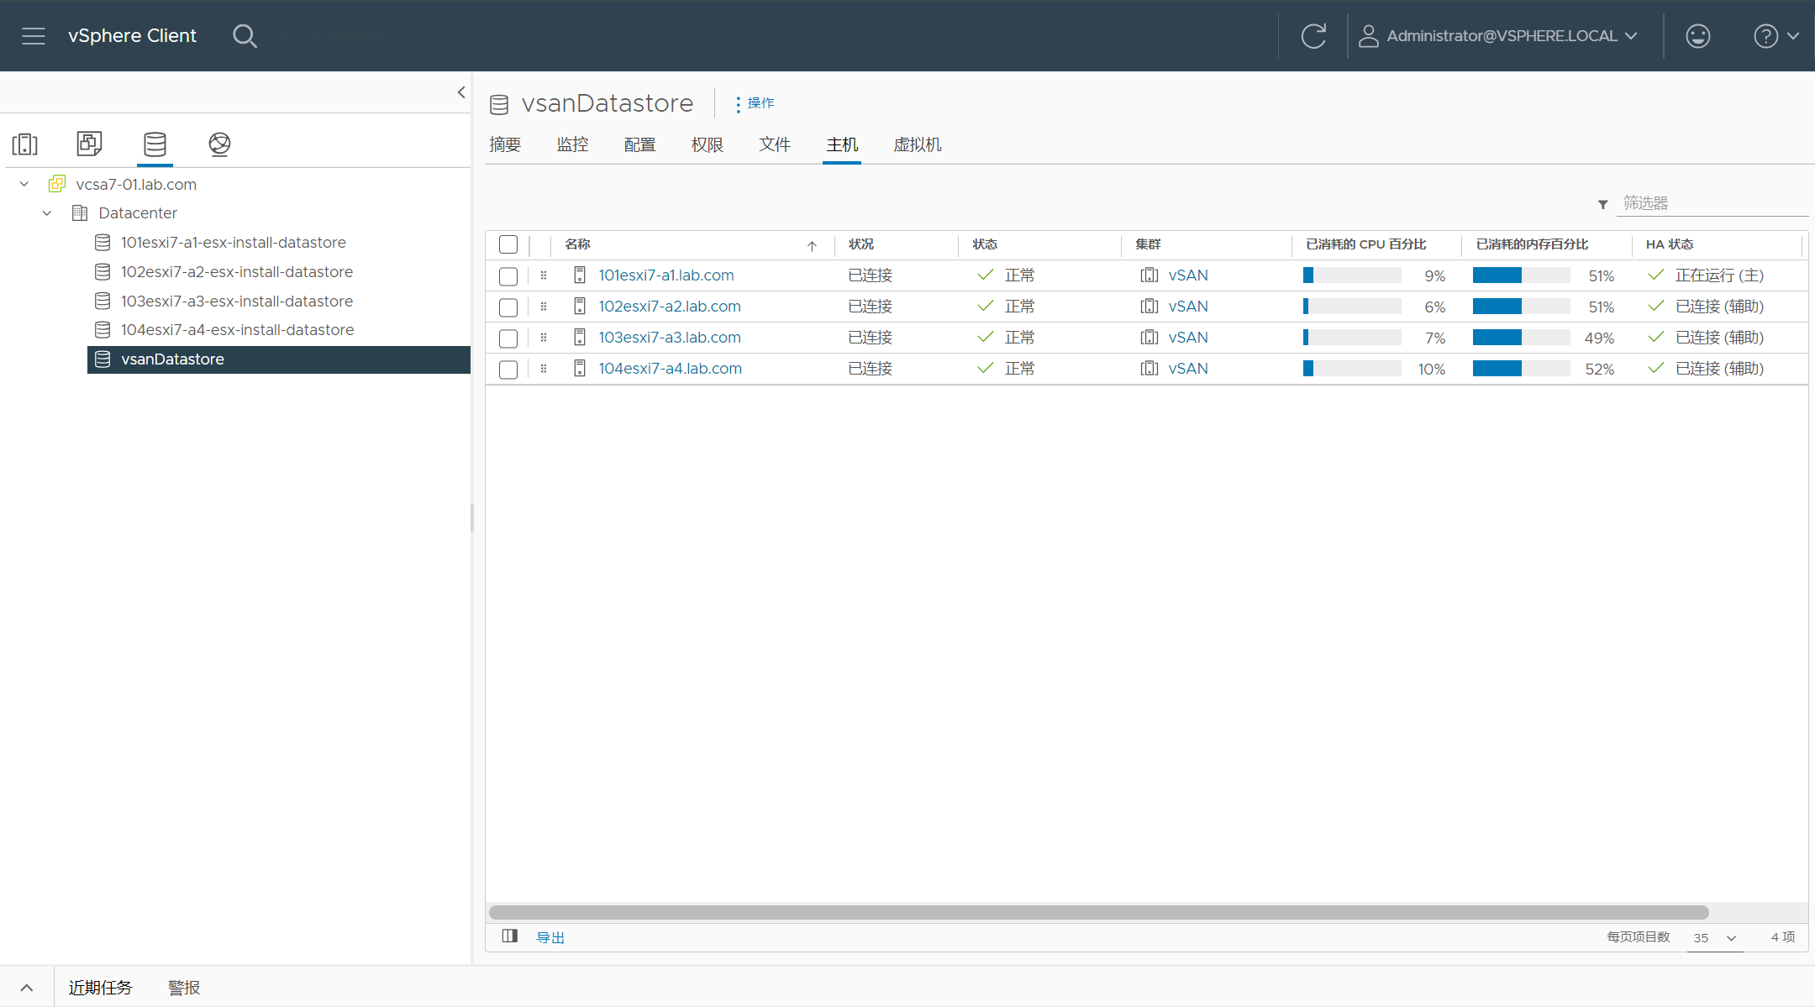Switch to the 摘要 tab

(505, 144)
